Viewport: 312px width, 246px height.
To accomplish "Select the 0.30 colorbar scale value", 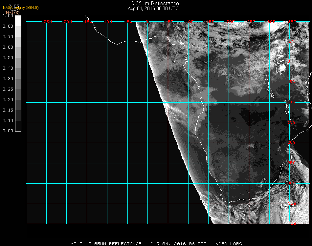I will click(8, 79).
